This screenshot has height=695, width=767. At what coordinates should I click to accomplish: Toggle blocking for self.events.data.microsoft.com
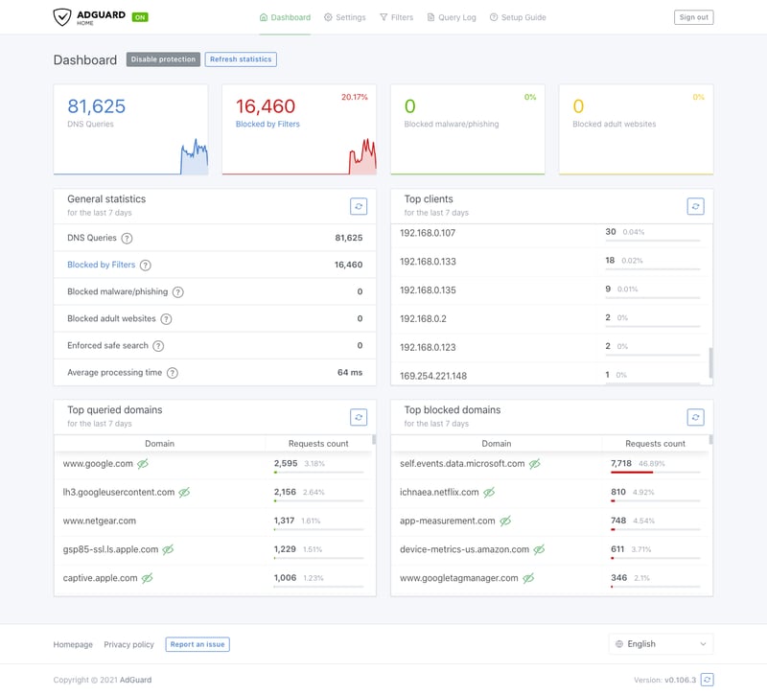(x=535, y=464)
